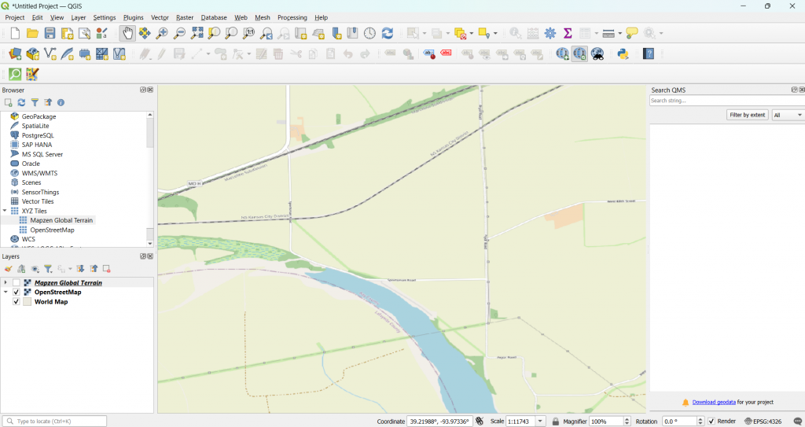
Task: Open the 'All' filter dropdown in QMS panel
Action: coord(788,115)
